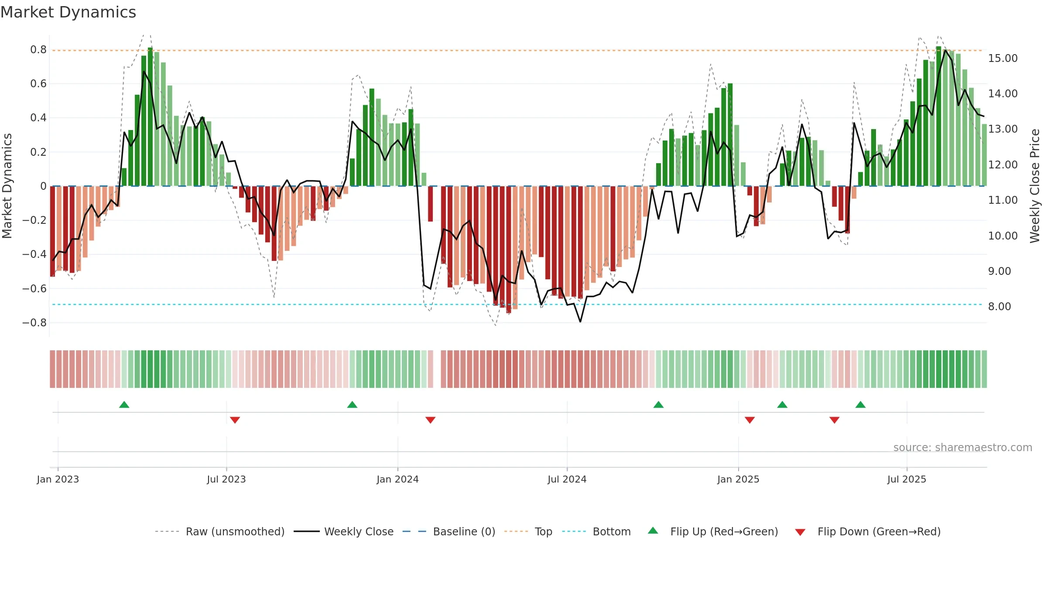
Task: Click the red flip-down marker just after Jul 2023
Action: point(235,420)
